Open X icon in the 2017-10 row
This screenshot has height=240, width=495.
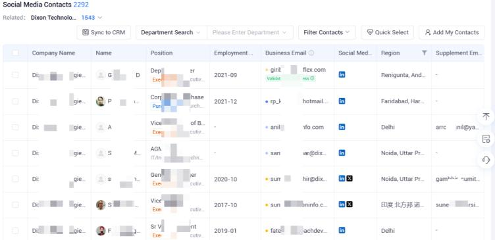pyautogui.click(x=349, y=204)
